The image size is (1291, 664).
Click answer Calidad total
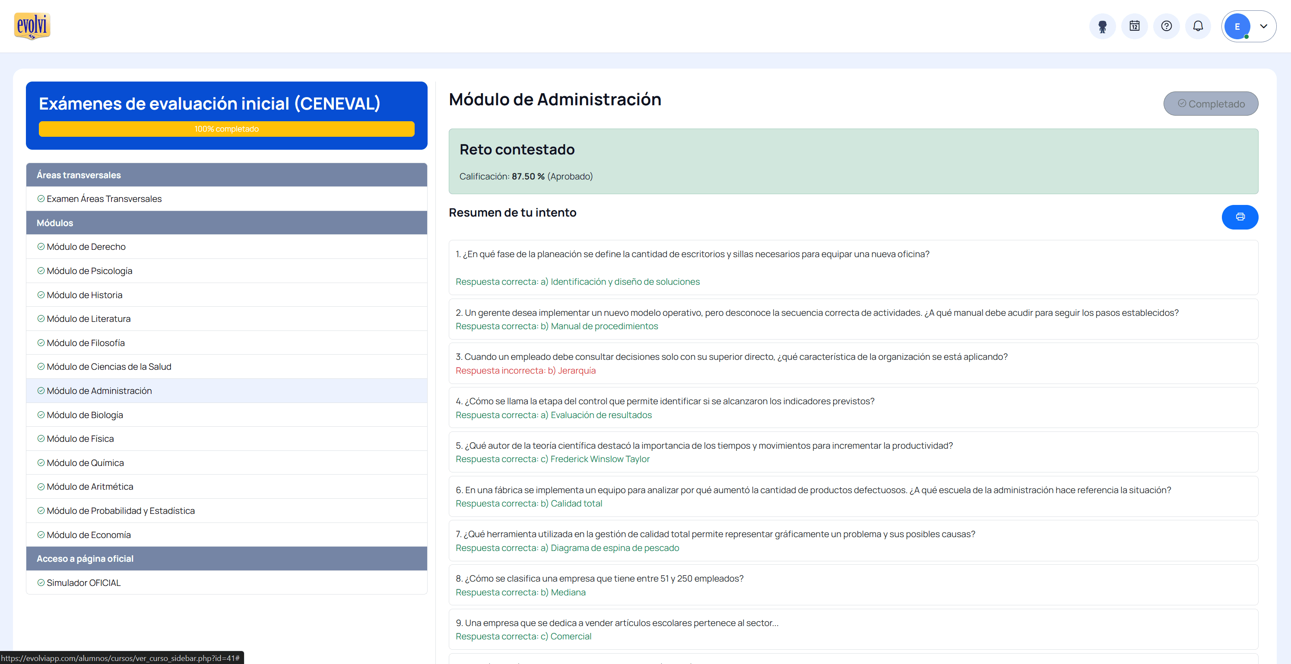tap(529, 503)
